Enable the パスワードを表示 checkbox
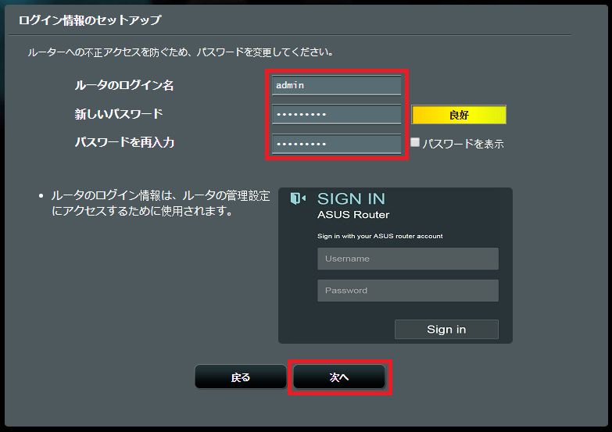 pos(415,142)
